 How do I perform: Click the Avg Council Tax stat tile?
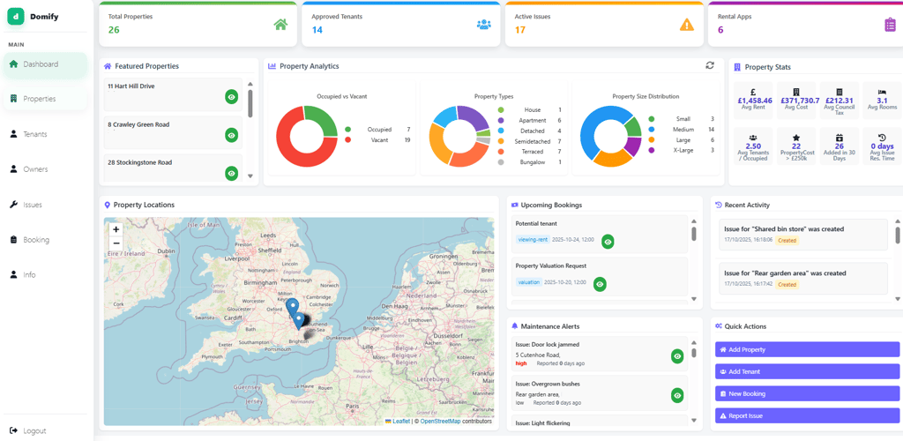(x=840, y=101)
